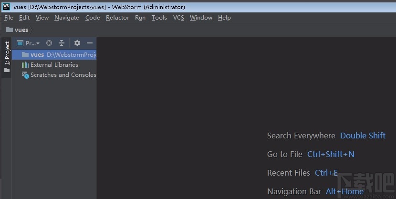
Task: Select External Libraries in project tree
Action: point(54,64)
